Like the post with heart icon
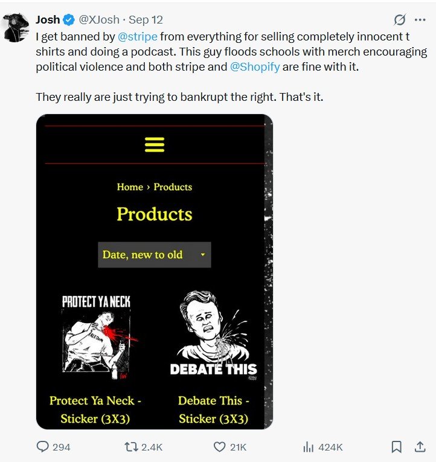Image resolution: width=436 pixels, height=462 pixels. click(220, 447)
